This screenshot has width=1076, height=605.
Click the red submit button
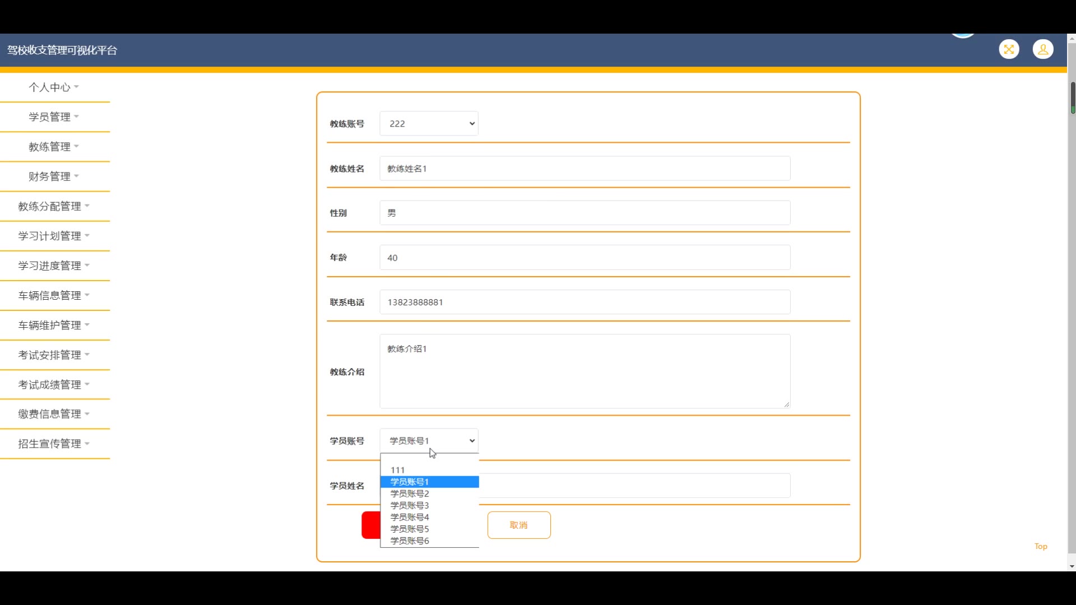[371, 525]
